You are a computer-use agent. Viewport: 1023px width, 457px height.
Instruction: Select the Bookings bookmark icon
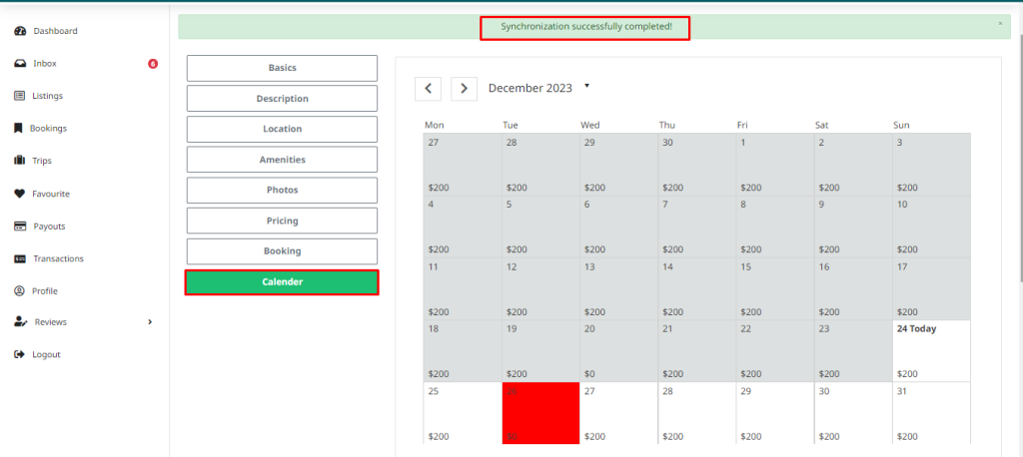coord(19,129)
